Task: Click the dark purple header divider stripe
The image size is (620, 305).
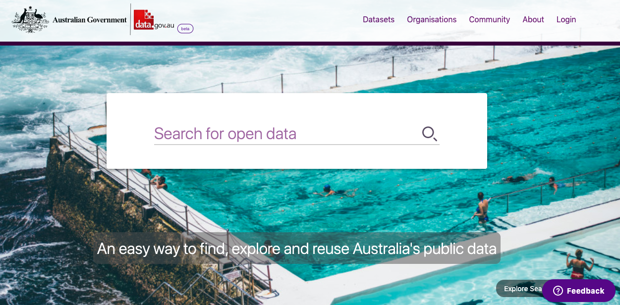Action: [x=310, y=44]
